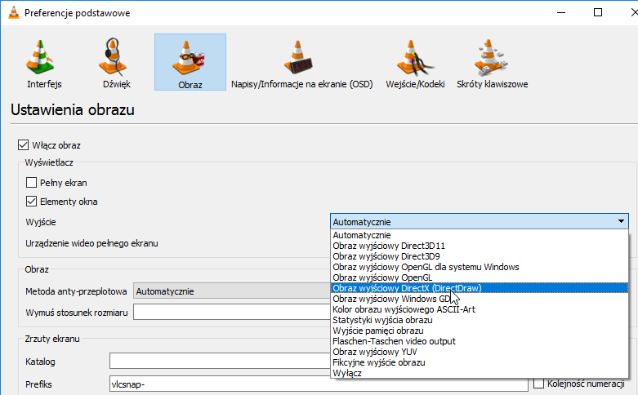Click the Wymuś stosunek rozmiaru input field
Image resolution: width=638 pixels, height=395 pixels.
pos(232,312)
